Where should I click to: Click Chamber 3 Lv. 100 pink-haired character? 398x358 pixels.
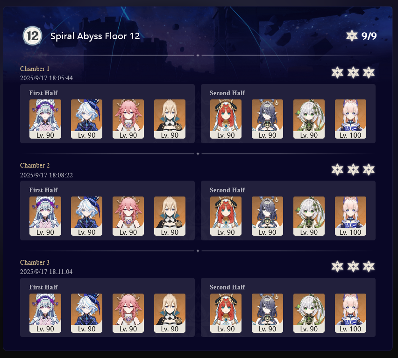click(350, 313)
